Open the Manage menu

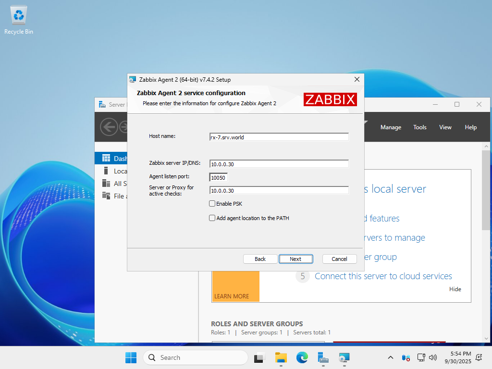[x=391, y=127]
